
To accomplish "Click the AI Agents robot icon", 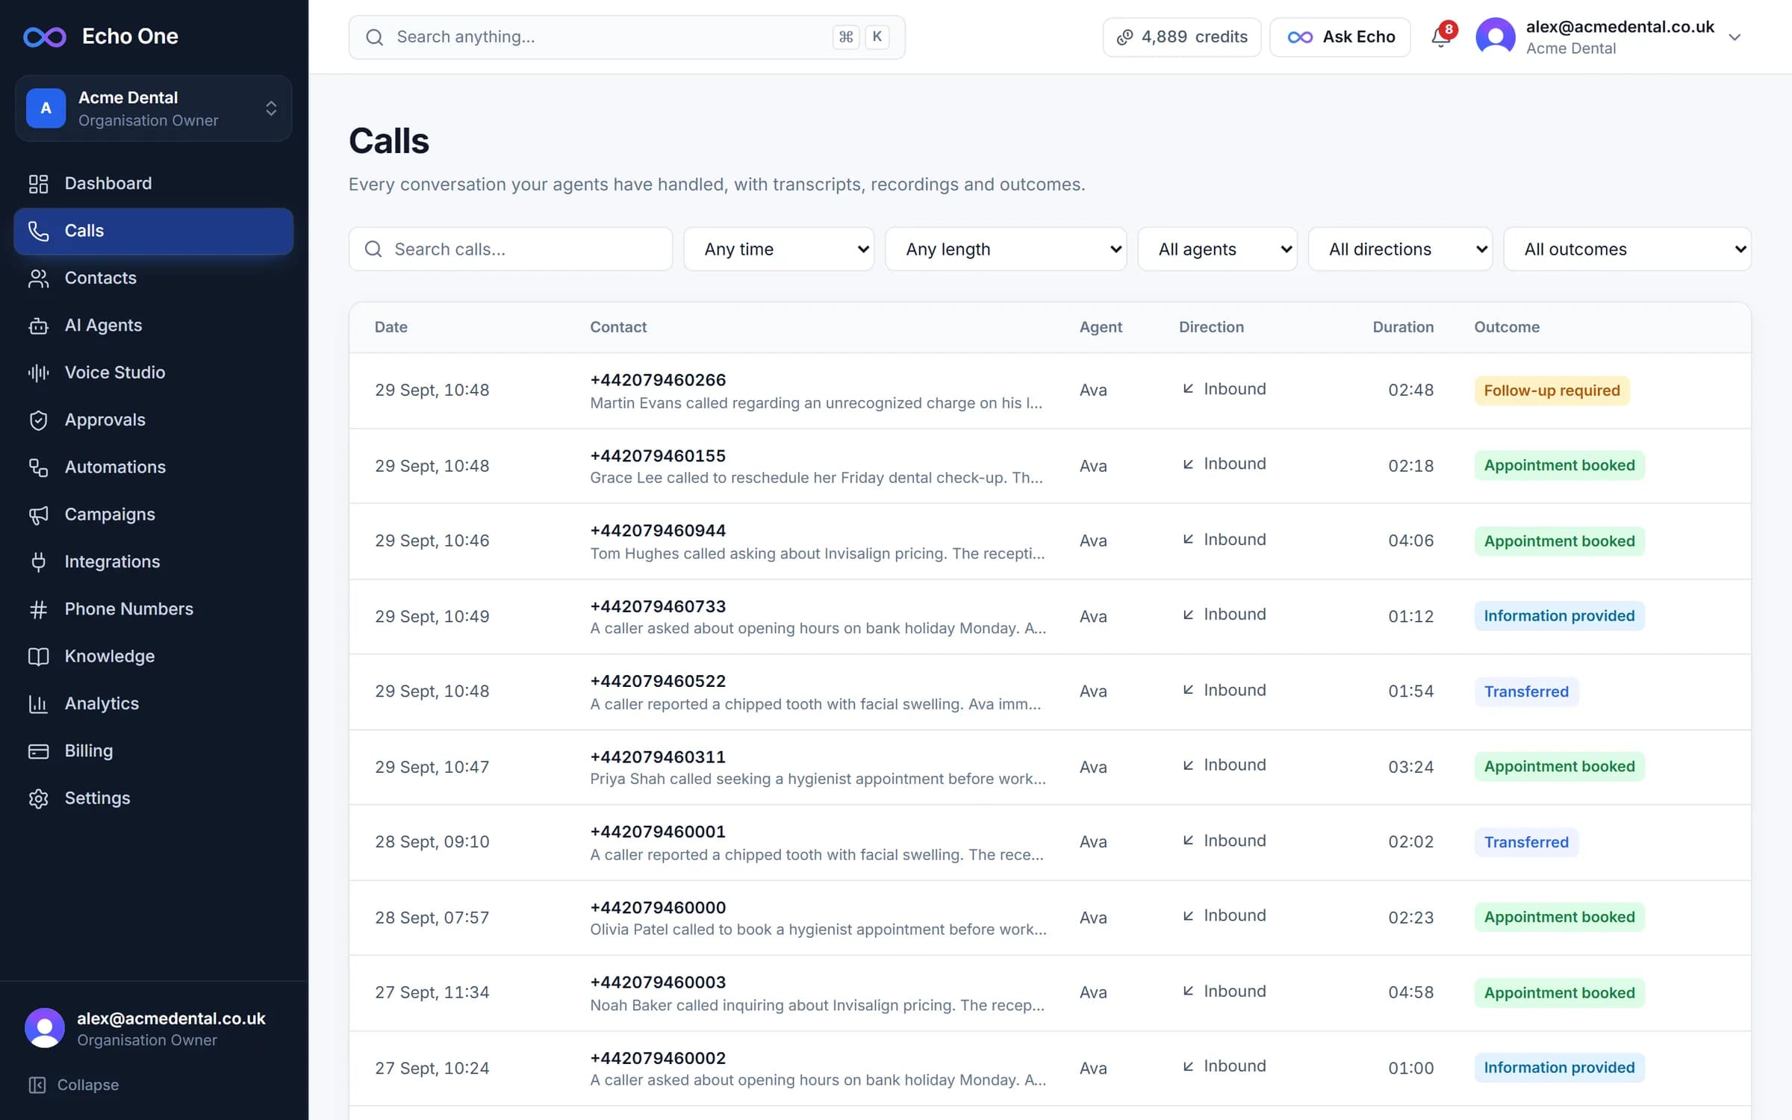I will tap(38, 326).
